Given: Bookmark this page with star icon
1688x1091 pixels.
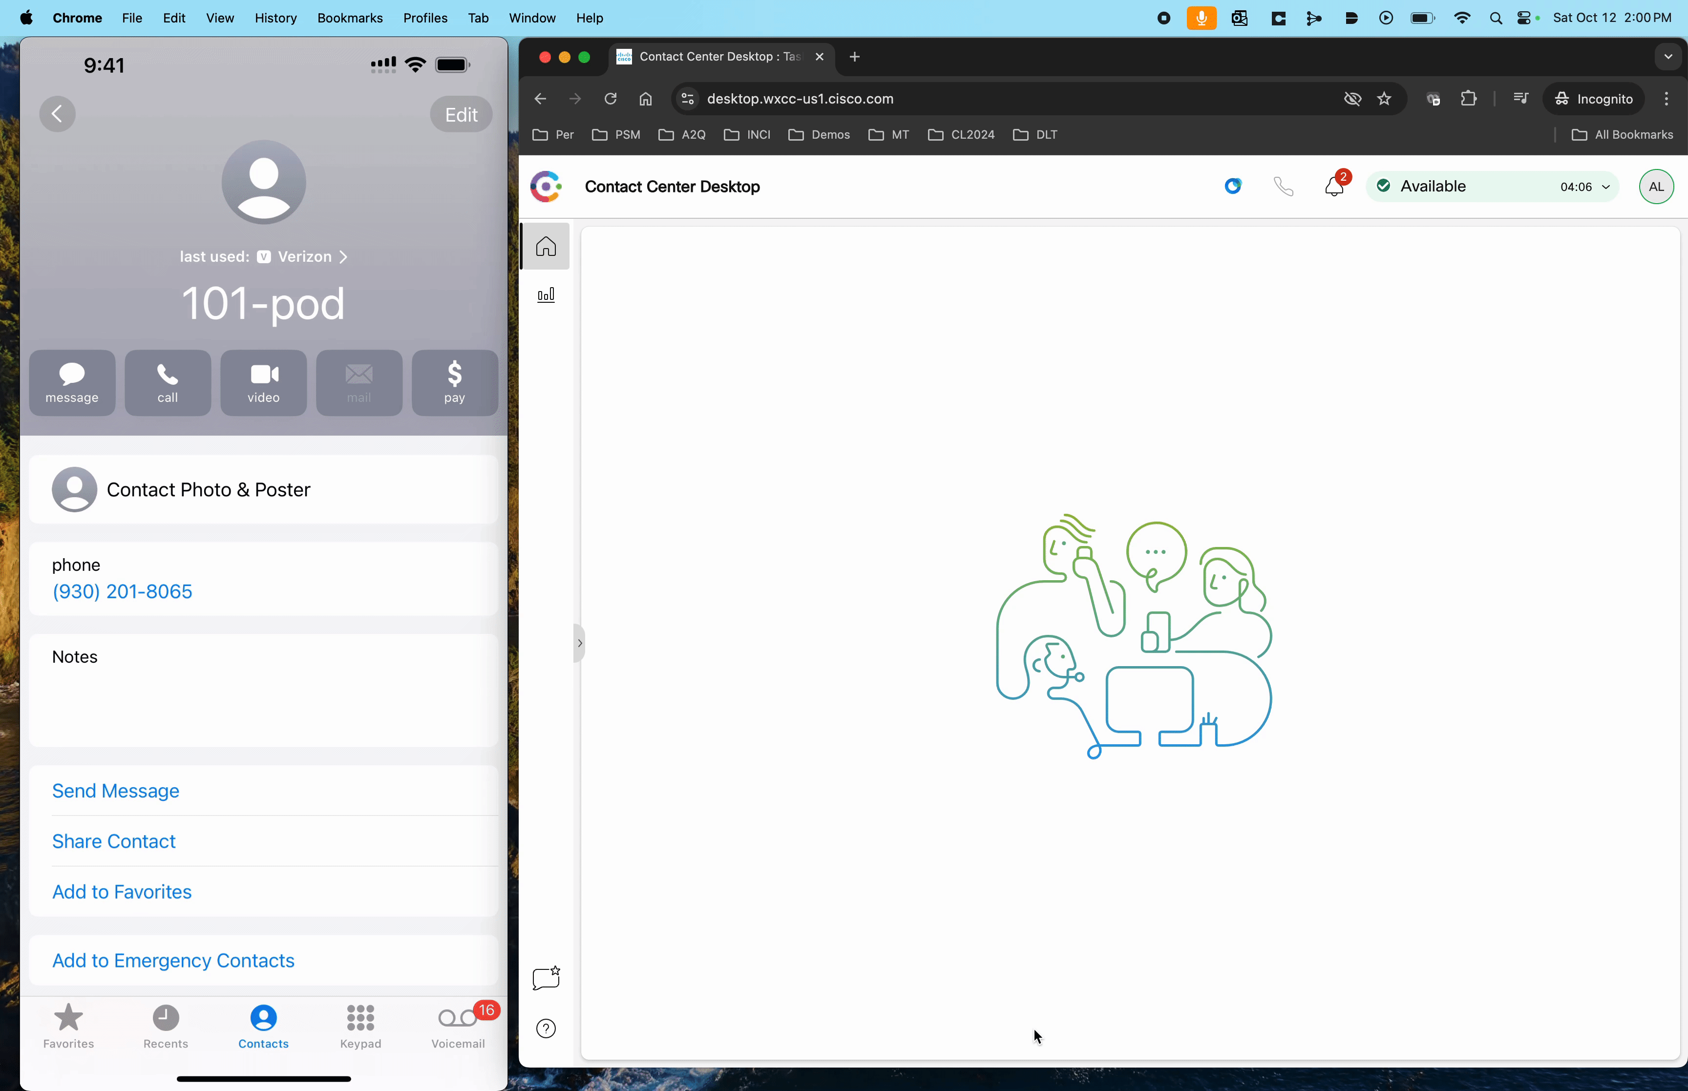Looking at the screenshot, I should tap(1384, 99).
